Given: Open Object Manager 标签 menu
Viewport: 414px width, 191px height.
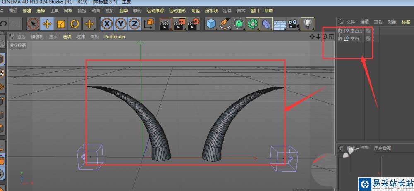Looking at the screenshot, I should point(406,21).
